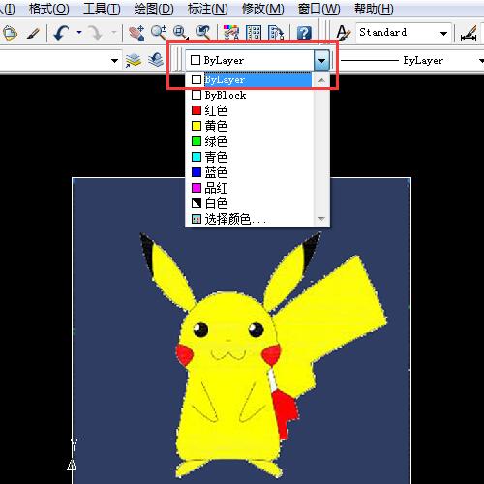The height and width of the screenshot is (484, 484).
Task: Select the Pan realtime hand tool
Action: (x=136, y=33)
